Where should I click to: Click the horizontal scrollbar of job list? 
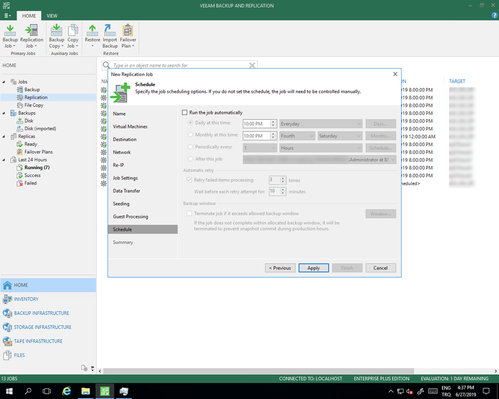tap(258, 371)
